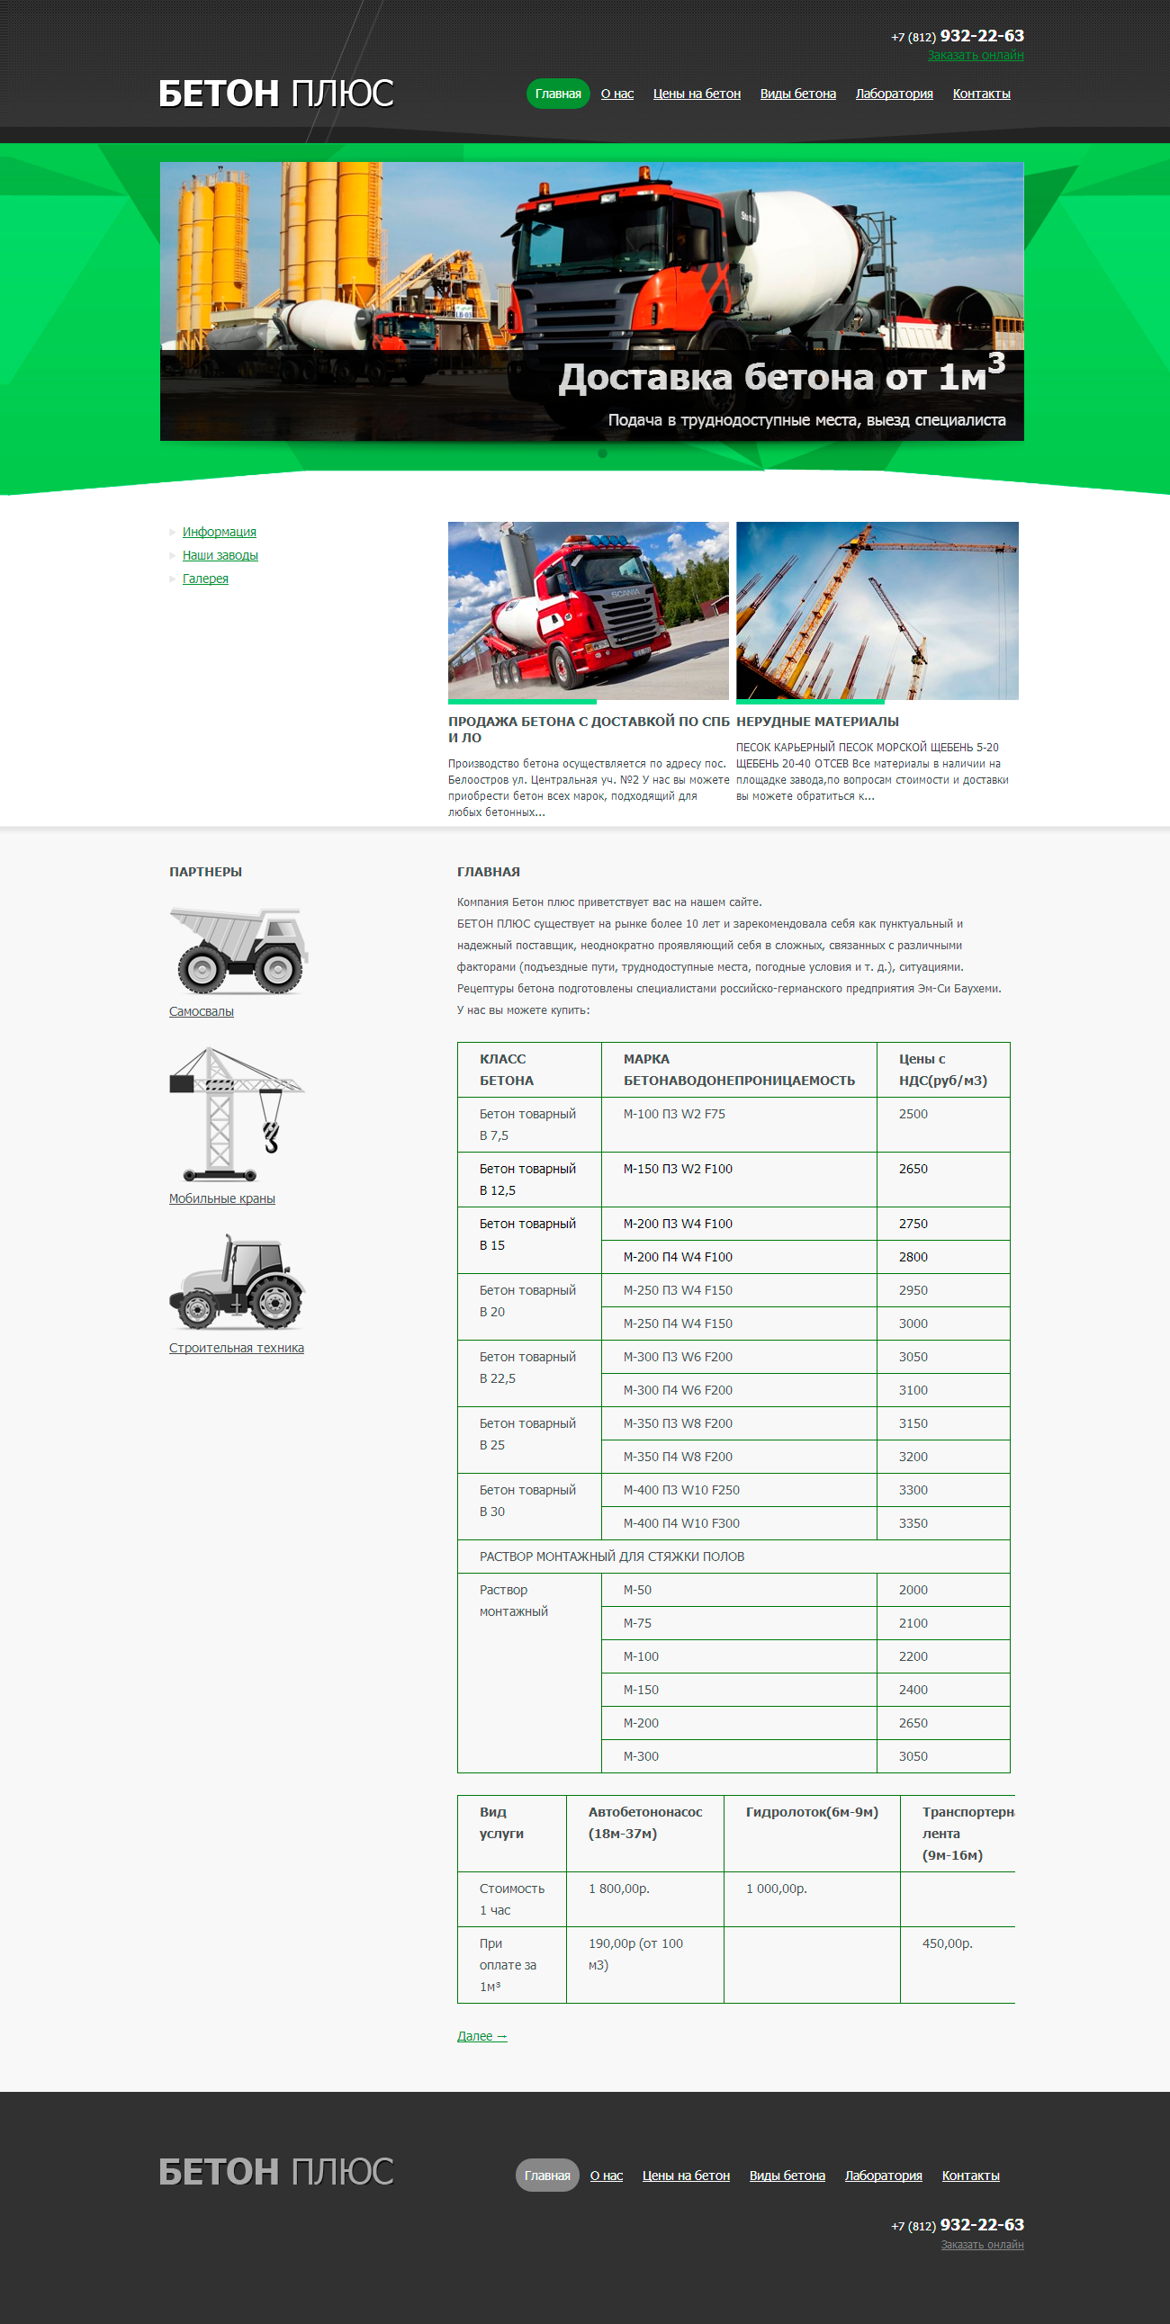Image resolution: width=1170 pixels, height=2324 pixels.
Task: Click the БЕТОН ПЛЮС footer logo
Action: pyautogui.click(x=275, y=2172)
